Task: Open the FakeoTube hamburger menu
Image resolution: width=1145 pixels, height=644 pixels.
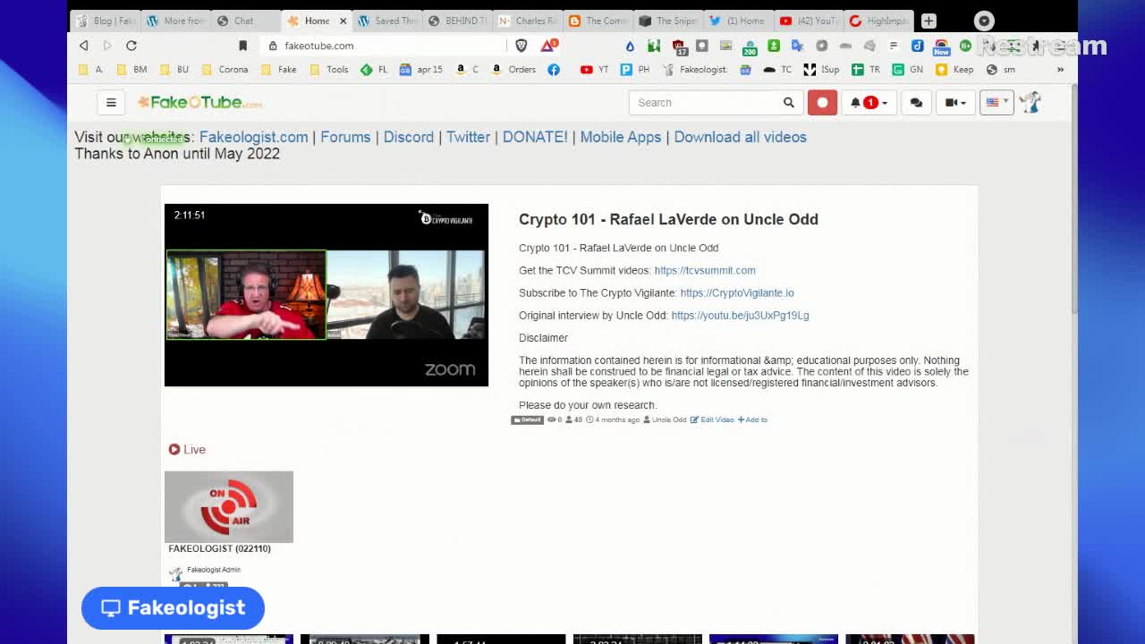Action: [111, 102]
